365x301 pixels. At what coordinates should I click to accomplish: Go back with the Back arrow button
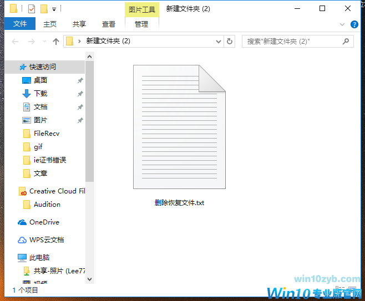15,42
